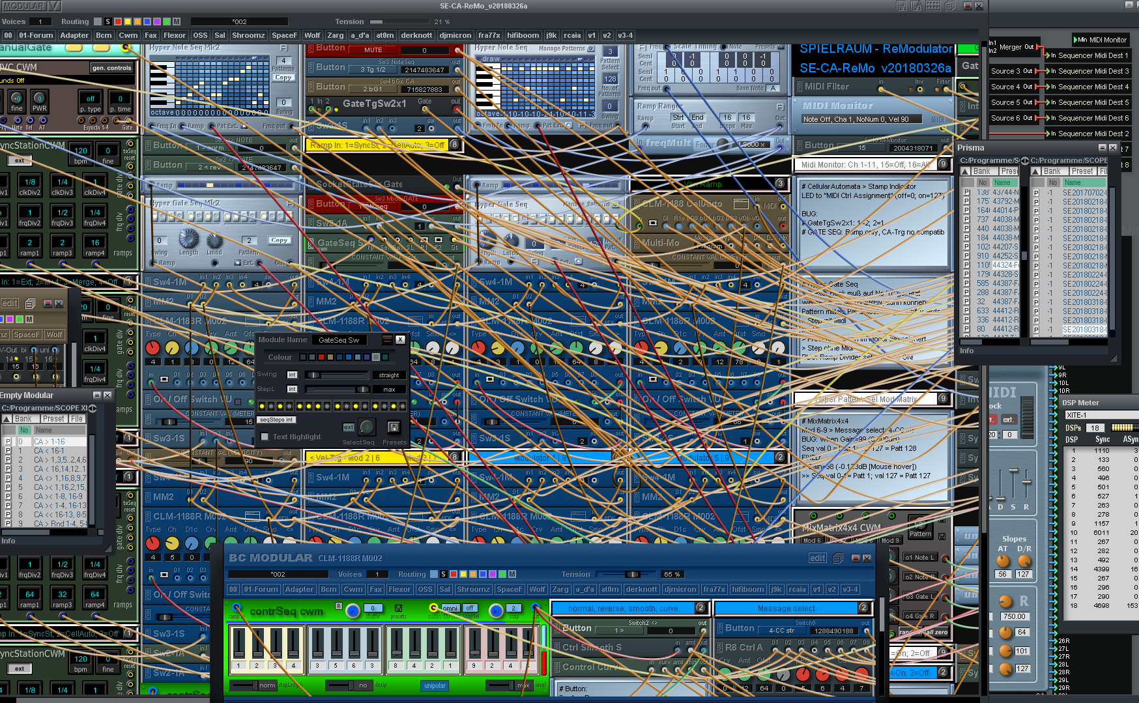Minimize the Prisma panel
The image size is (1139, 703).
(x=1103, y=148)
